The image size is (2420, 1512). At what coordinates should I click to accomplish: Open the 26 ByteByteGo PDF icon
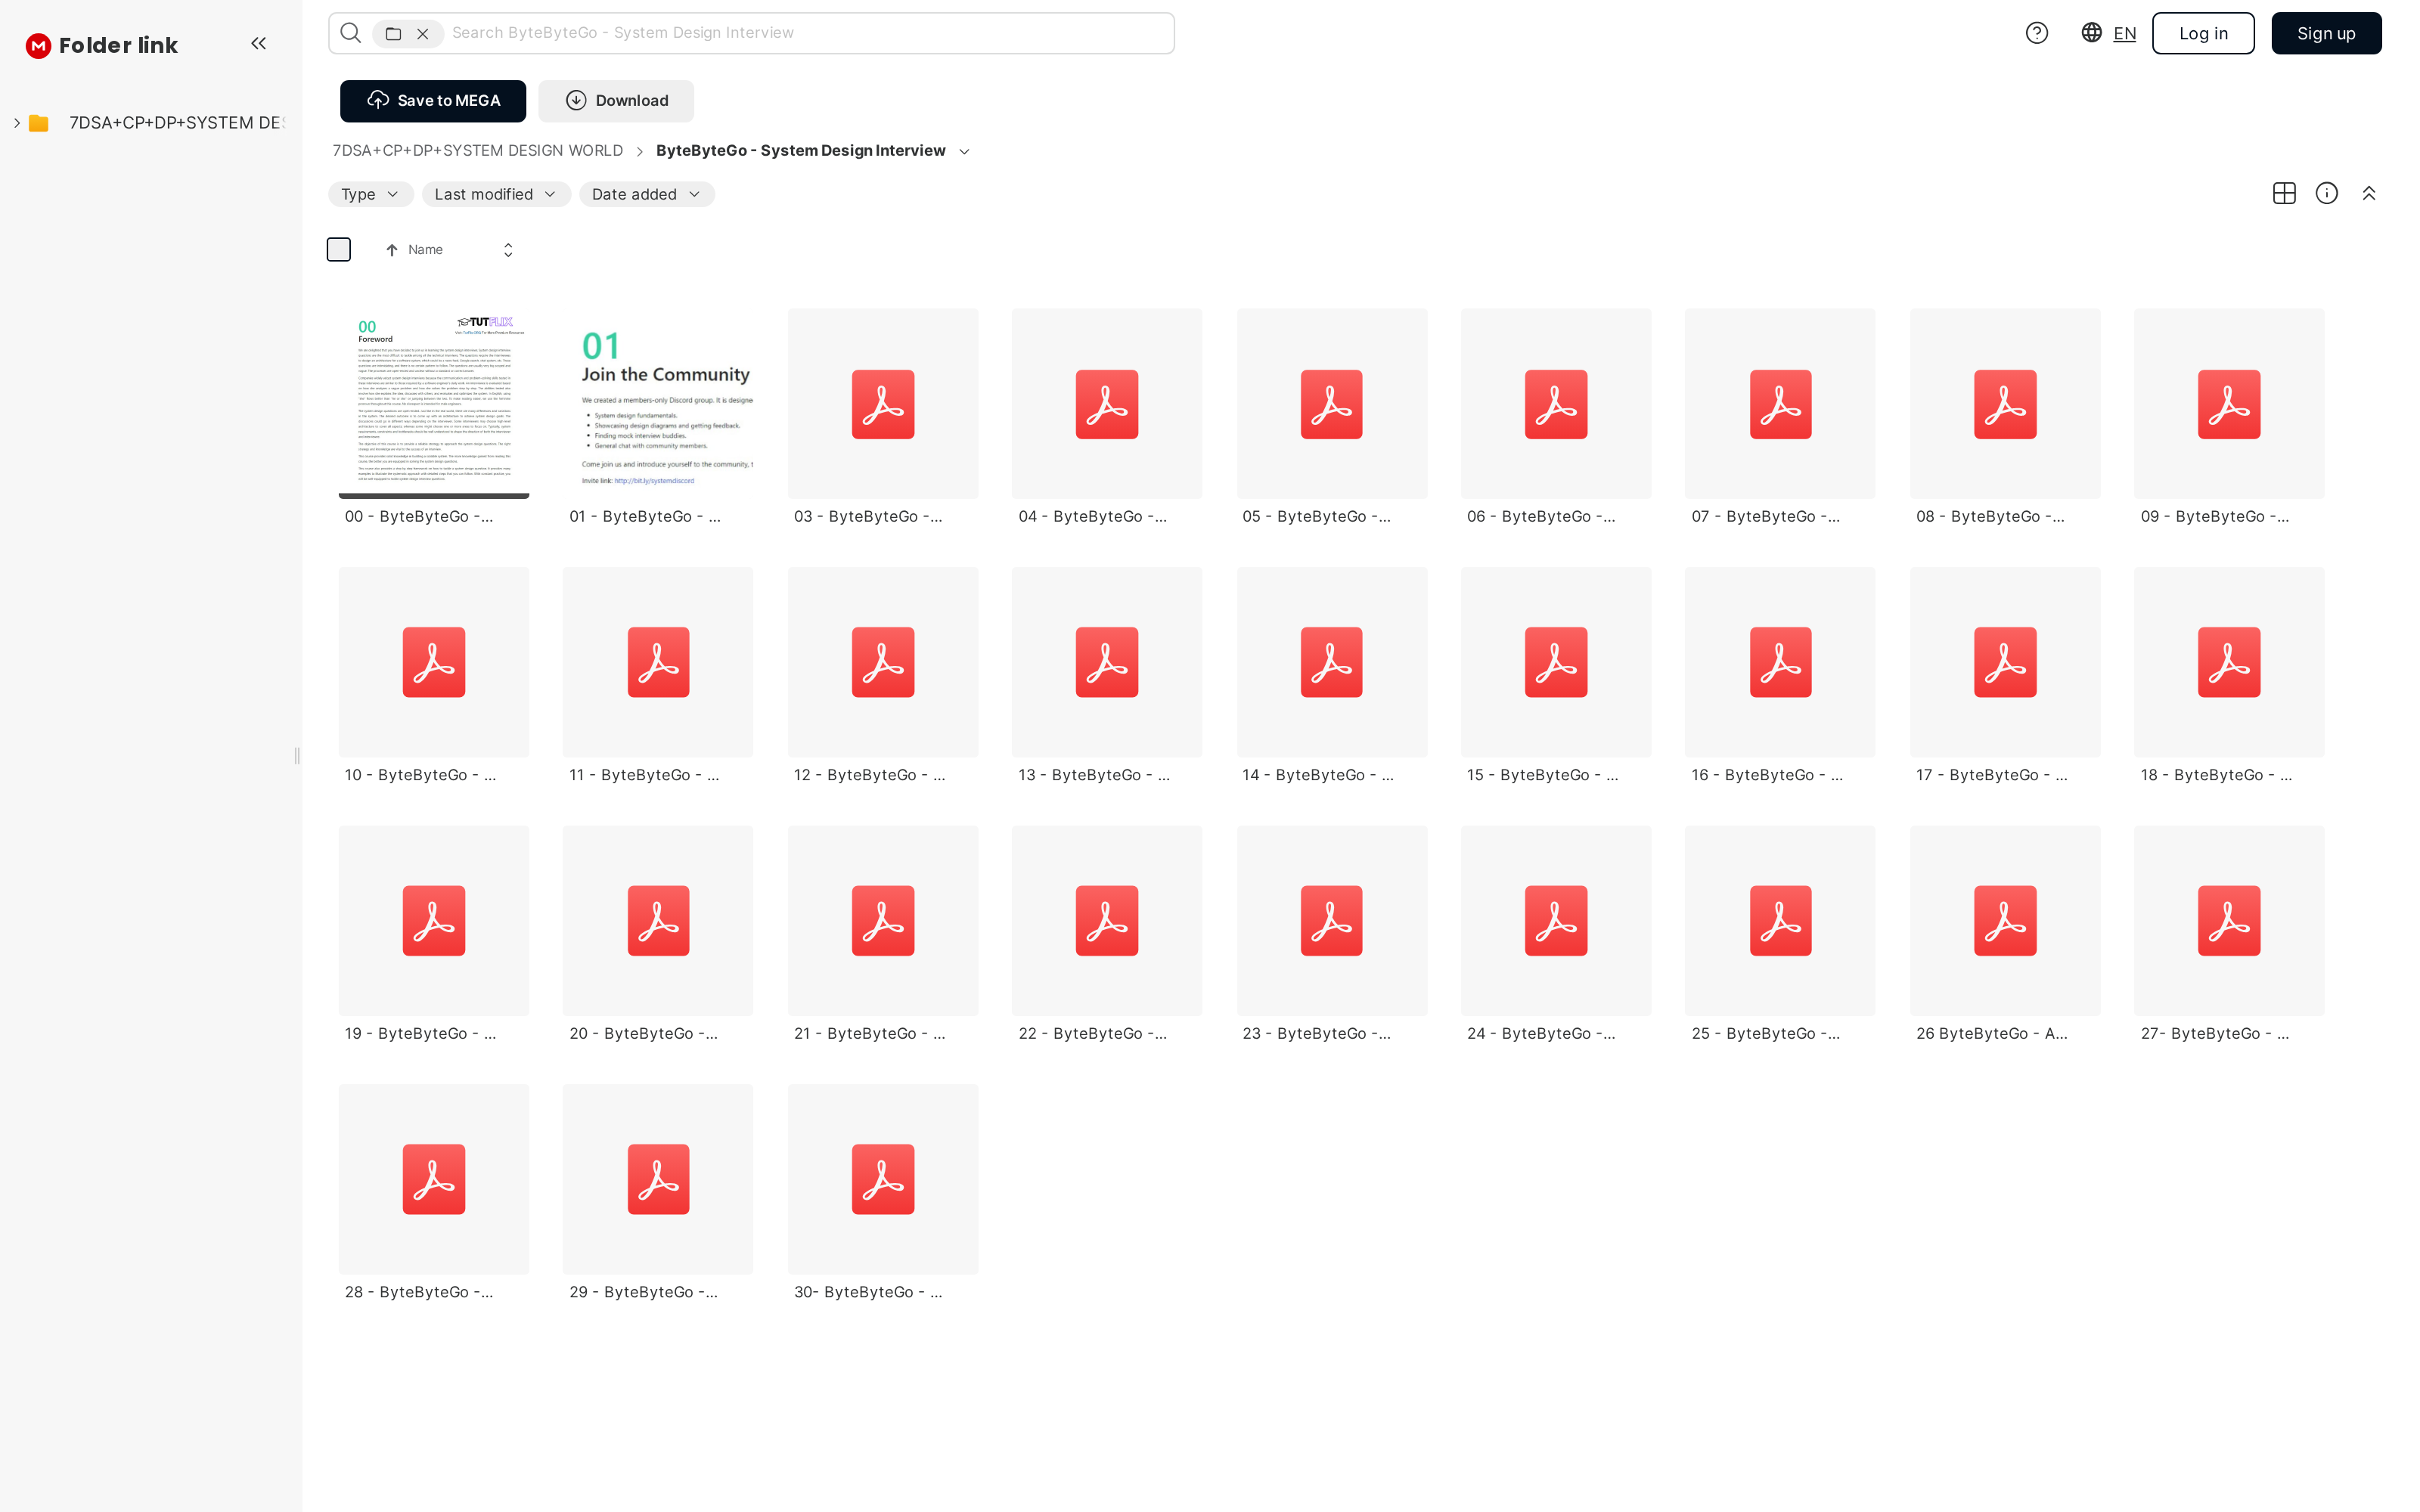coord(2005,921)
